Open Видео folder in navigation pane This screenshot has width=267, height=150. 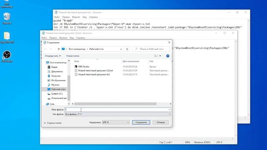(54, 67)
